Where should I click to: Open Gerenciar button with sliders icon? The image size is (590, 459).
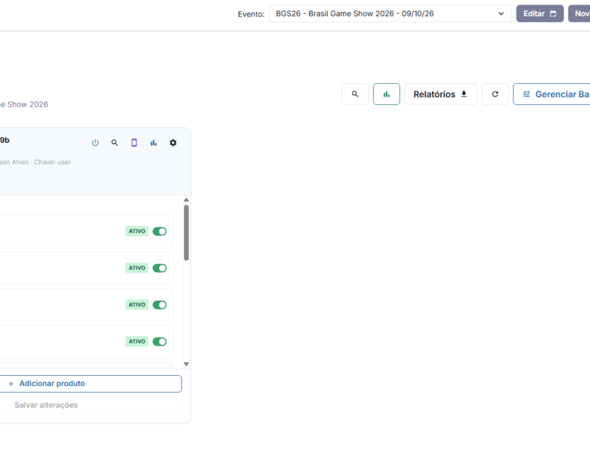pos(552,94)
